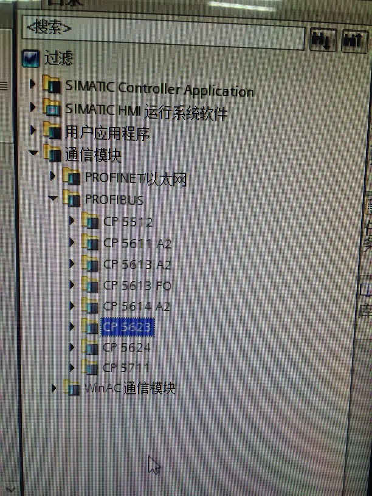Select the CP 5624 label
Viewport: 372px width, 496px height.
point(126,348)
